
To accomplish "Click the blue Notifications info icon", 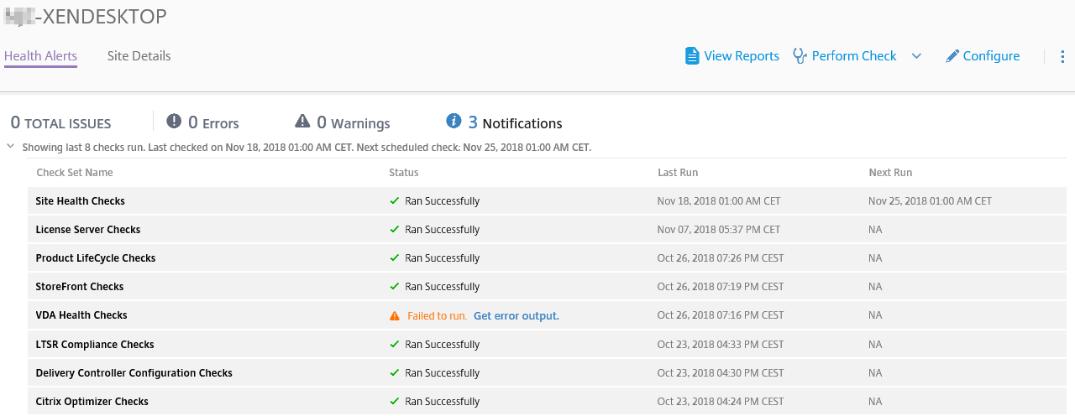I will point(454,122).
